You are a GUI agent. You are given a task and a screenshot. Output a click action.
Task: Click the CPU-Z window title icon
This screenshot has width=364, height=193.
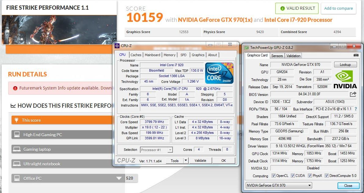(x=117, y=46)
